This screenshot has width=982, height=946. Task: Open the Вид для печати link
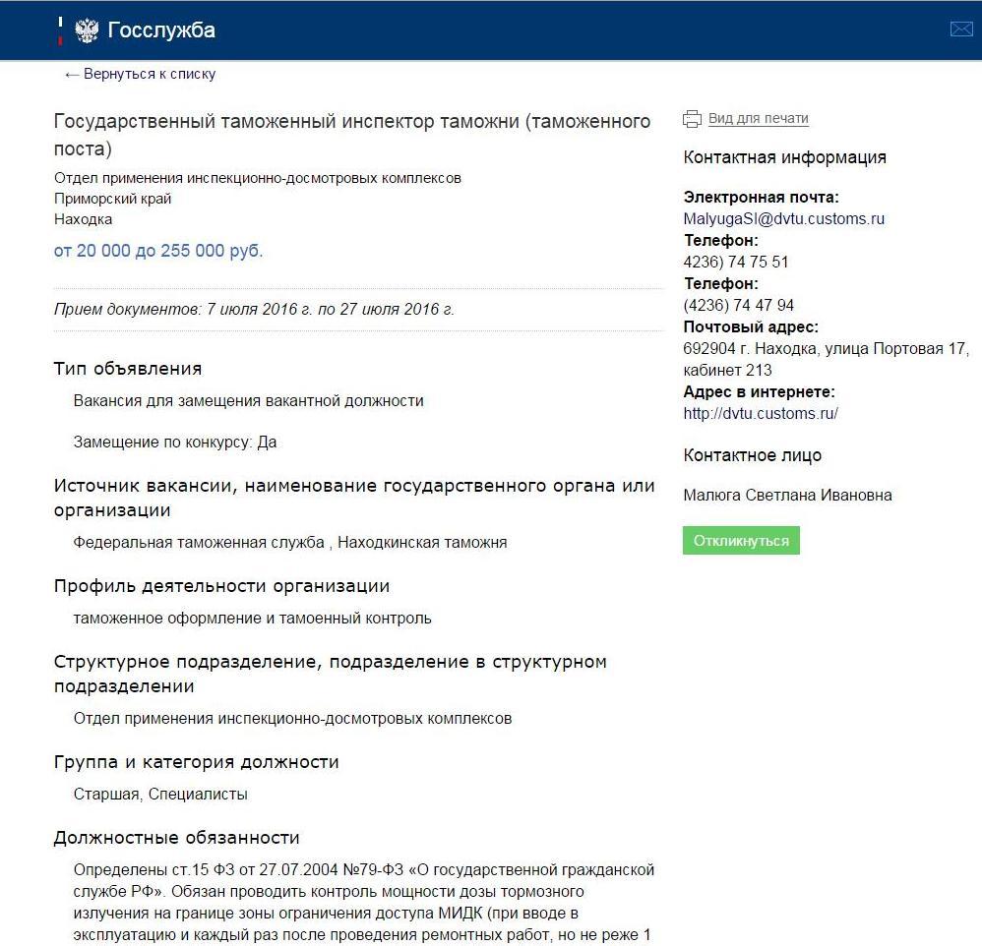tap(758, 119)
